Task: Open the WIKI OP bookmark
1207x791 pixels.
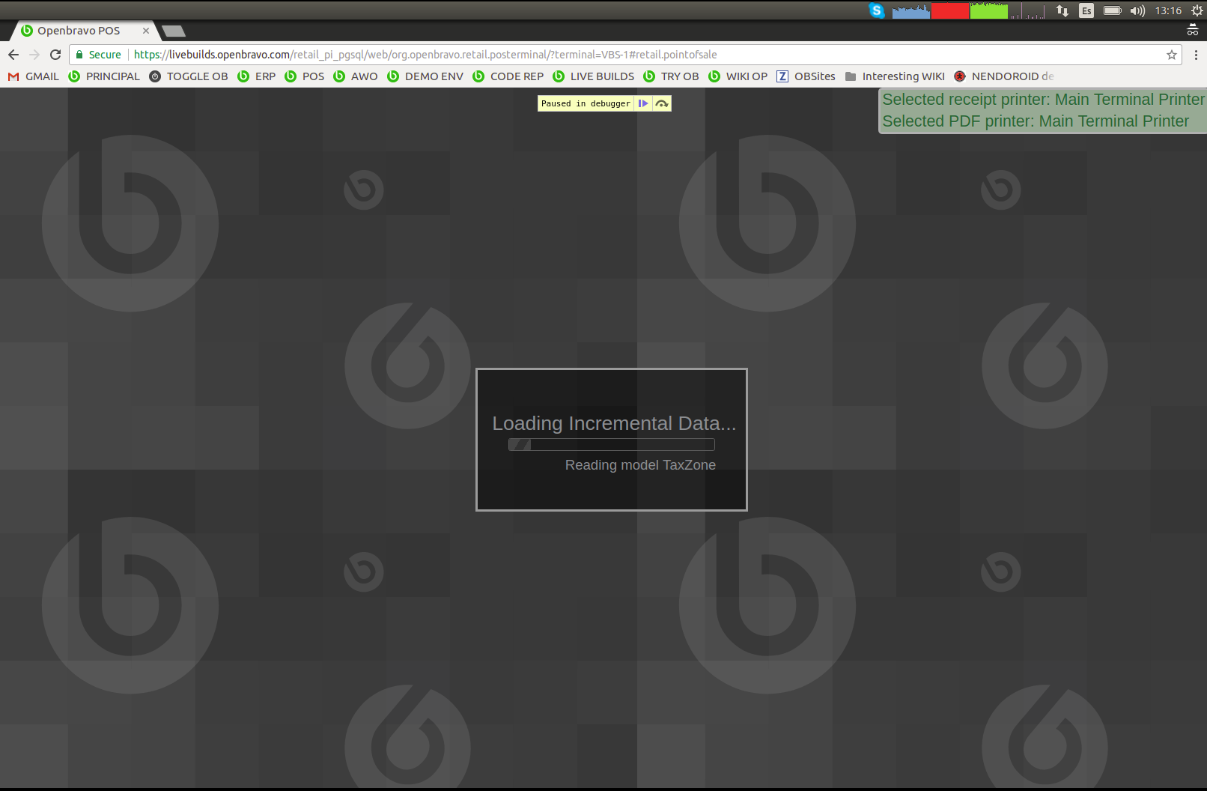Action: 738,76
